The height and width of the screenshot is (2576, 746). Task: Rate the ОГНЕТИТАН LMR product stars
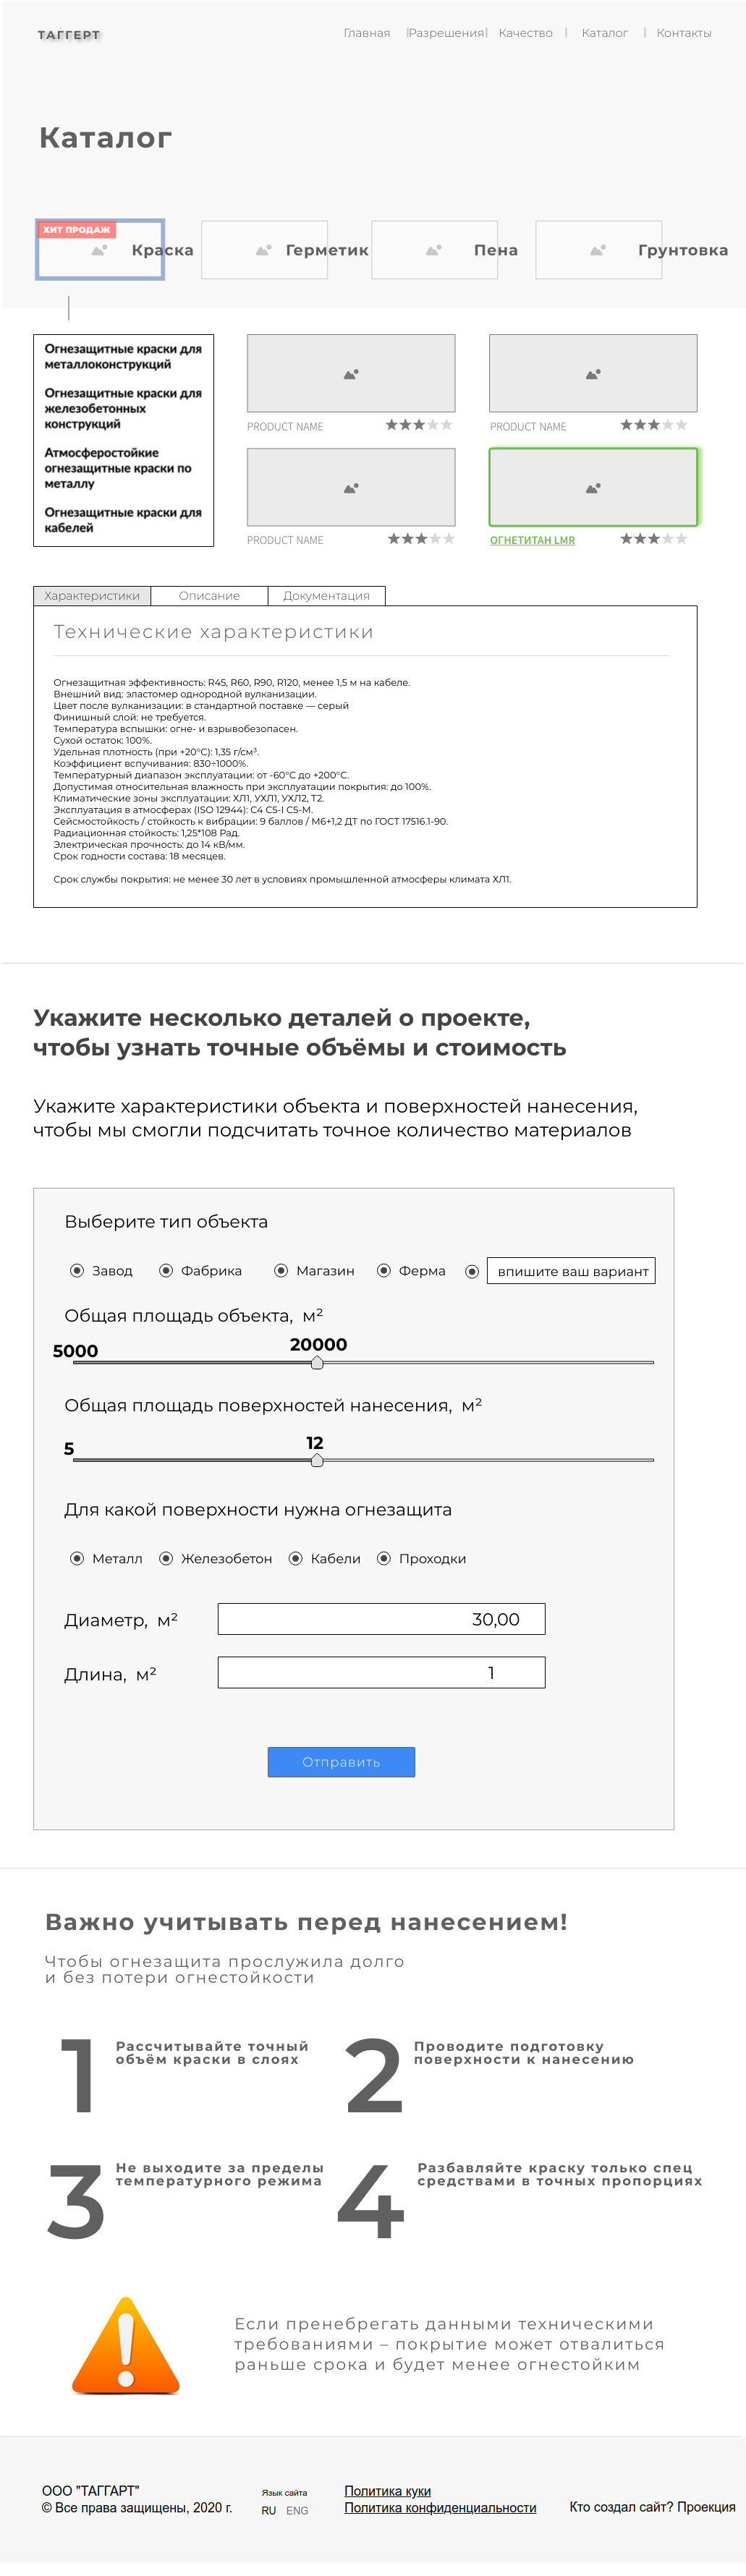coord(653,539)
